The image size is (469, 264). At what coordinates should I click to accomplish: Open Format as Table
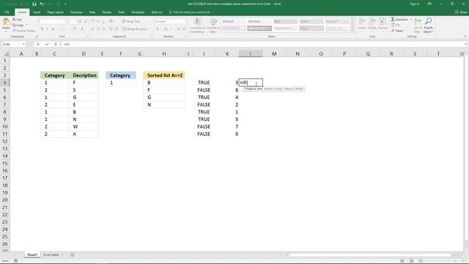pyautogui.click(x=213, y=25)
